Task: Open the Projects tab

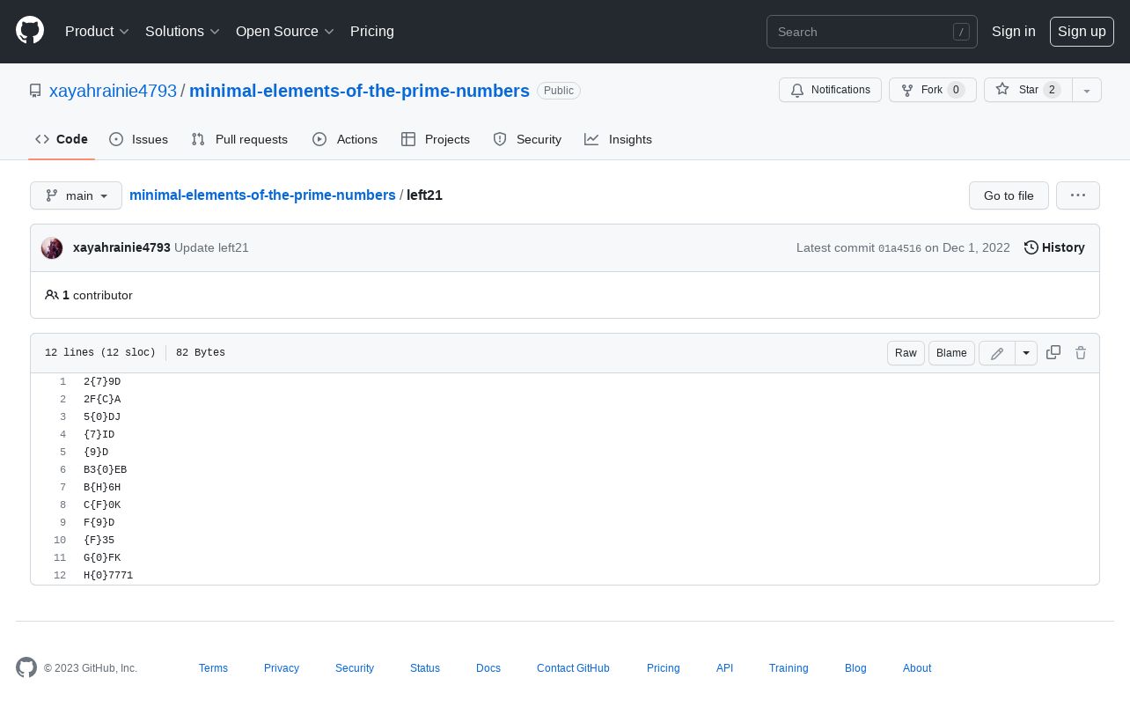Action: pyautogui.click(x=436, y=139)
